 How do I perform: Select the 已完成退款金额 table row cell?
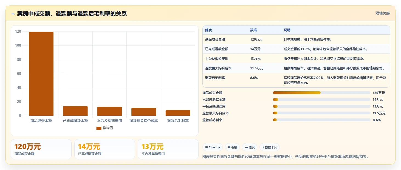(217, 49)
